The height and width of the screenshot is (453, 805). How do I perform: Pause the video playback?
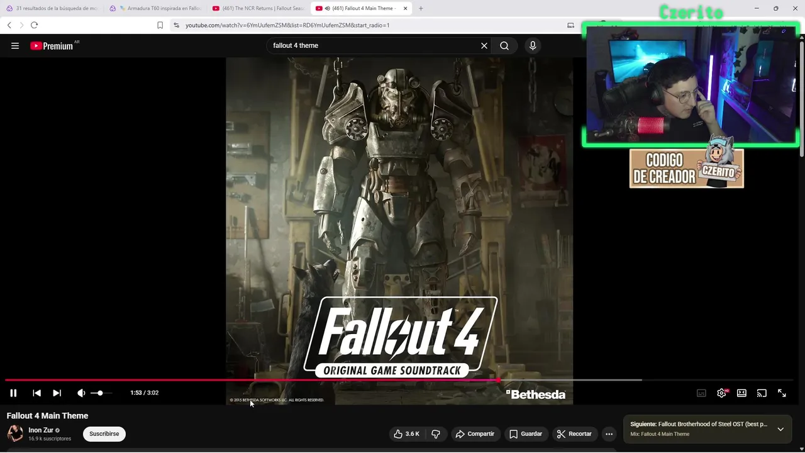13,393
